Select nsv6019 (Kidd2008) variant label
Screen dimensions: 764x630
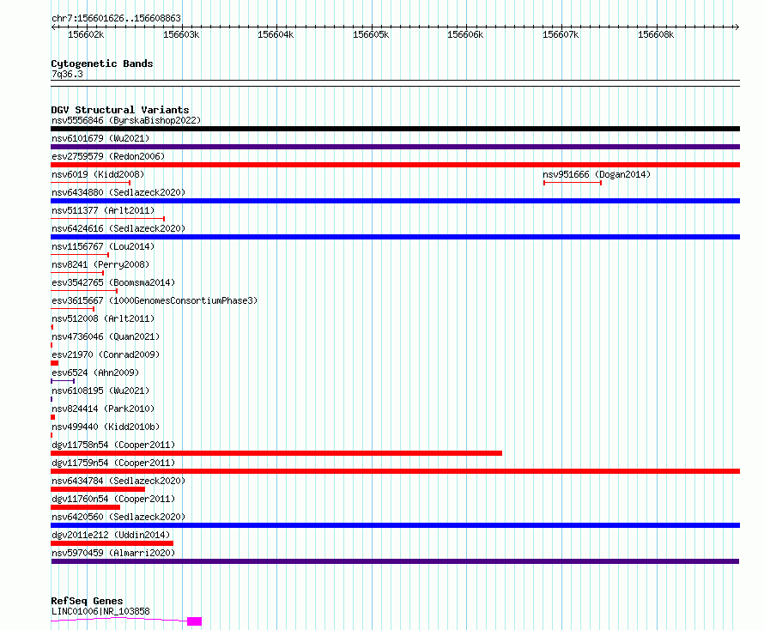[x=98, y=174]
